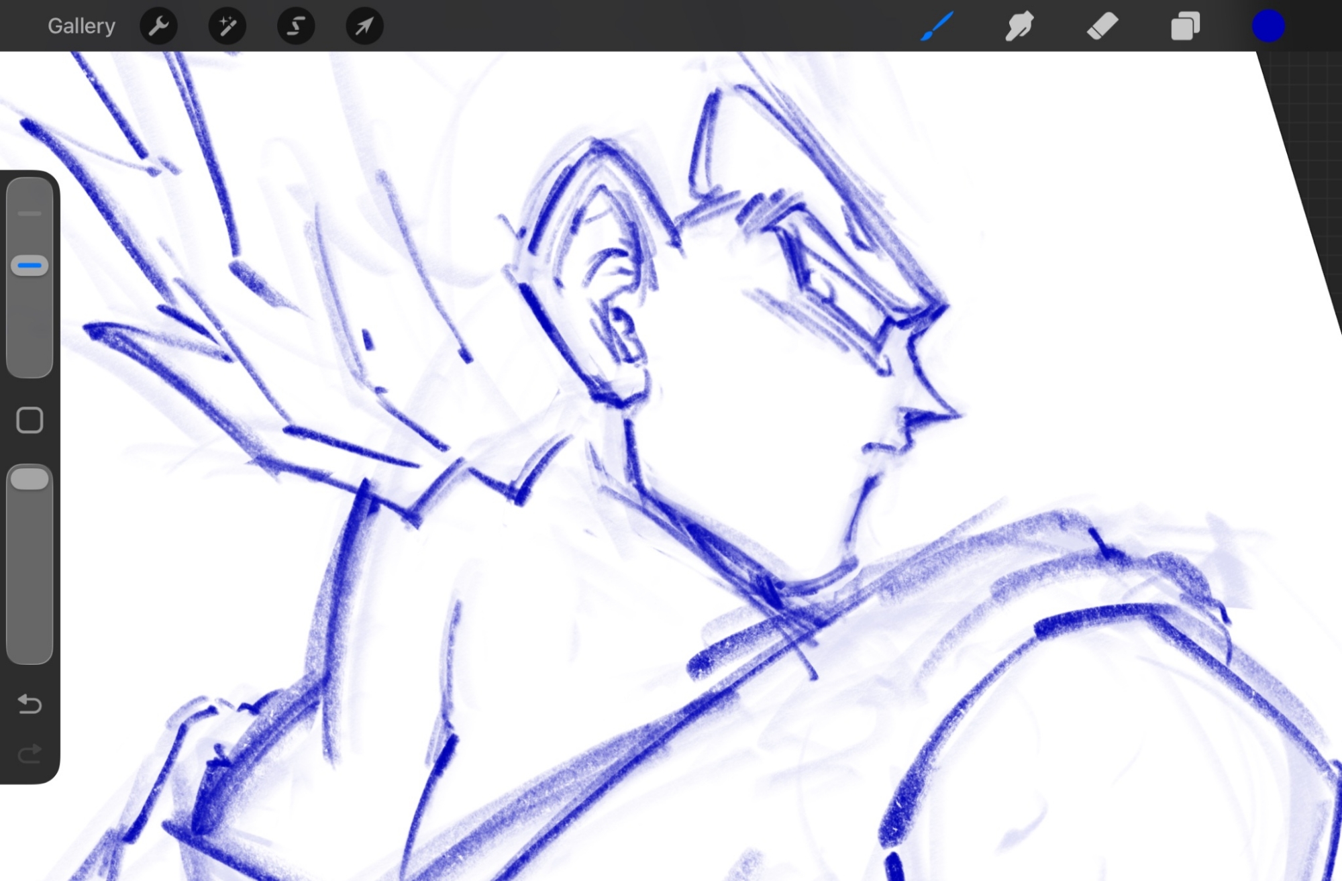
Task: Open the Adjustments magic wand menu
Action: (x=227, y=26)
